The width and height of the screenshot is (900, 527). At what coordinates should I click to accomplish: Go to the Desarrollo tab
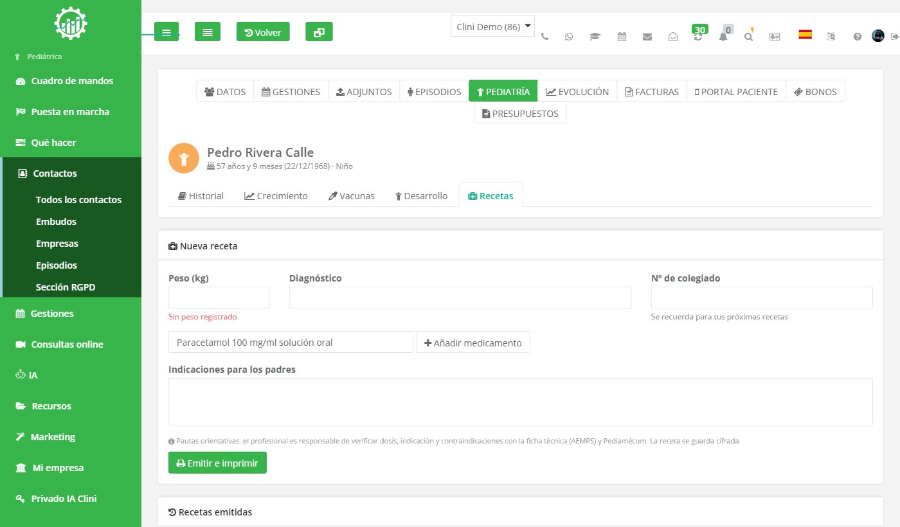click(421, 196)
